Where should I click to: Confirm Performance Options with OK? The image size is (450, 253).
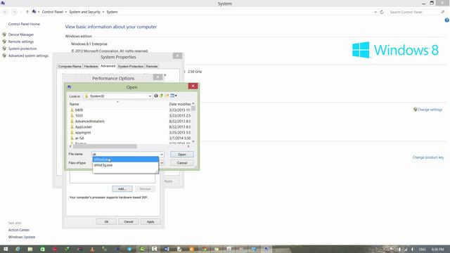[x=106, y=222]
